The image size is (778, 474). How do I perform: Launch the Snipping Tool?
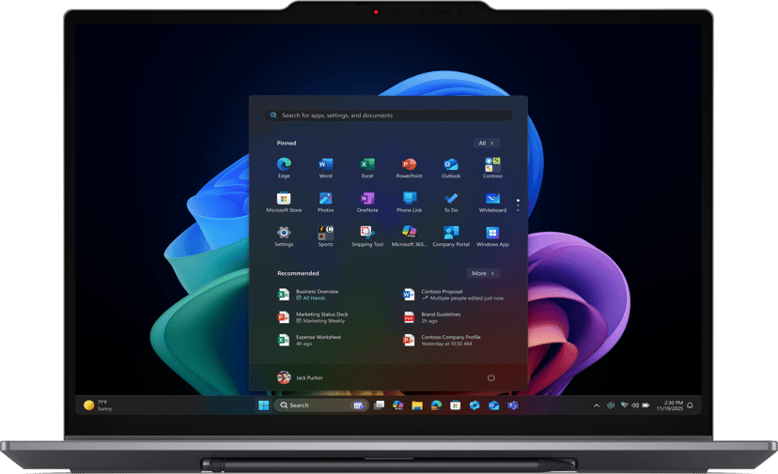click(367, 236)
